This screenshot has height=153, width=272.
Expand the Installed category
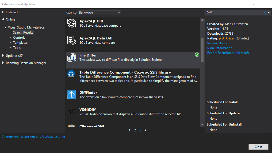[3, 12]
